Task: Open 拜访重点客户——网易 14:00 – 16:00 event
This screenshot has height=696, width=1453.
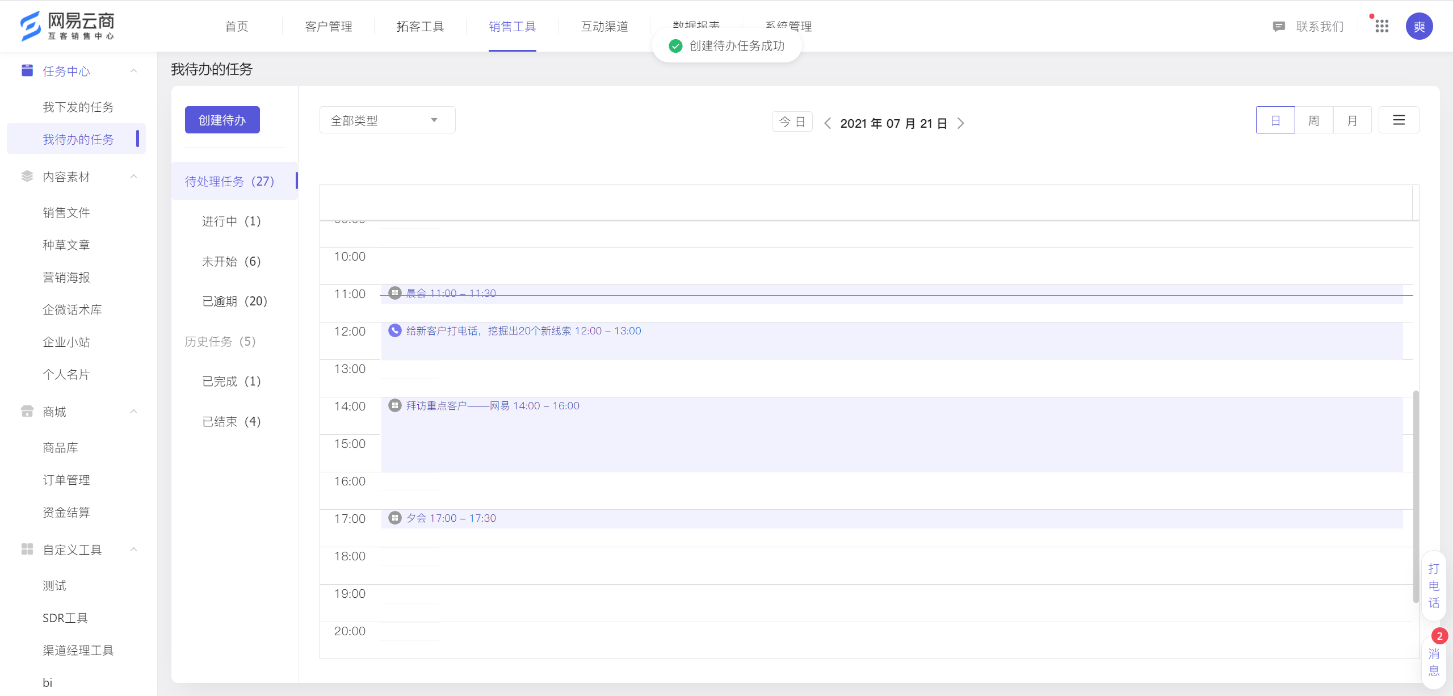Action: (x=892, y=434)
